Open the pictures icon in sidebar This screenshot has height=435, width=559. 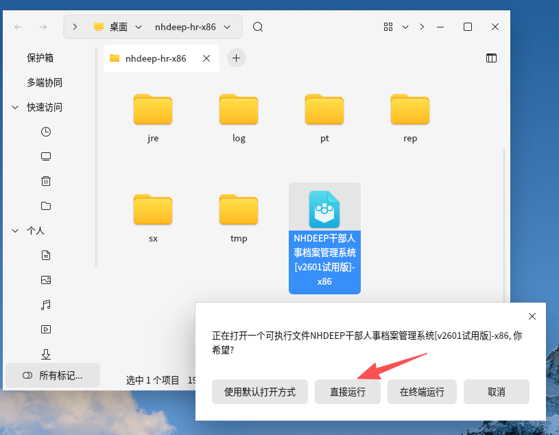[46, 279]
